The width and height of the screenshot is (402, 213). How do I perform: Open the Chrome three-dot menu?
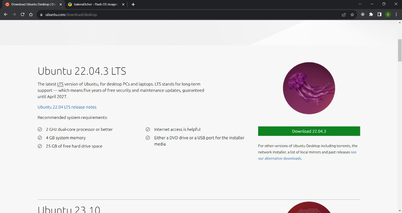click(396, 14)
